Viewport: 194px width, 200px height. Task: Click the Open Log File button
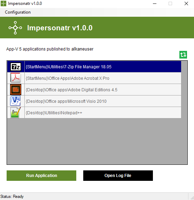coord(118,176)
